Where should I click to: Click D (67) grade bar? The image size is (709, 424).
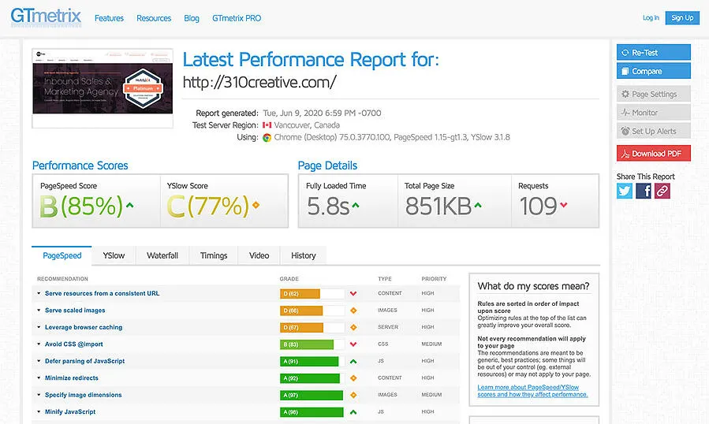pyautogui.click(x=312, y=327)
